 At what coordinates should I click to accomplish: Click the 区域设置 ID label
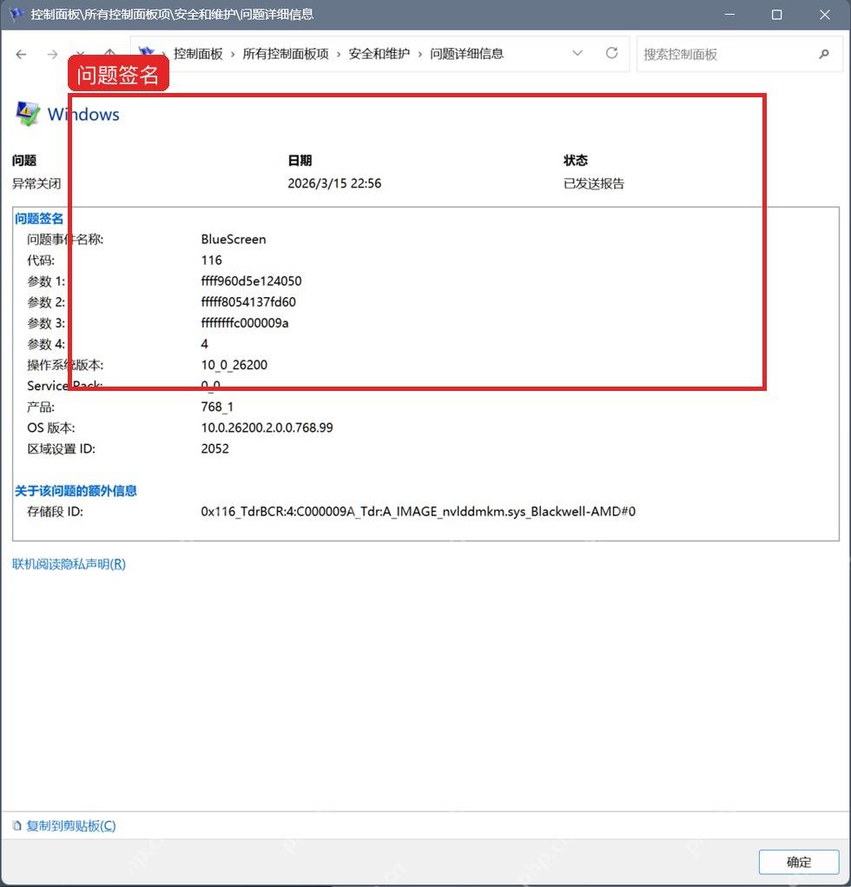[x=61, y=448]
